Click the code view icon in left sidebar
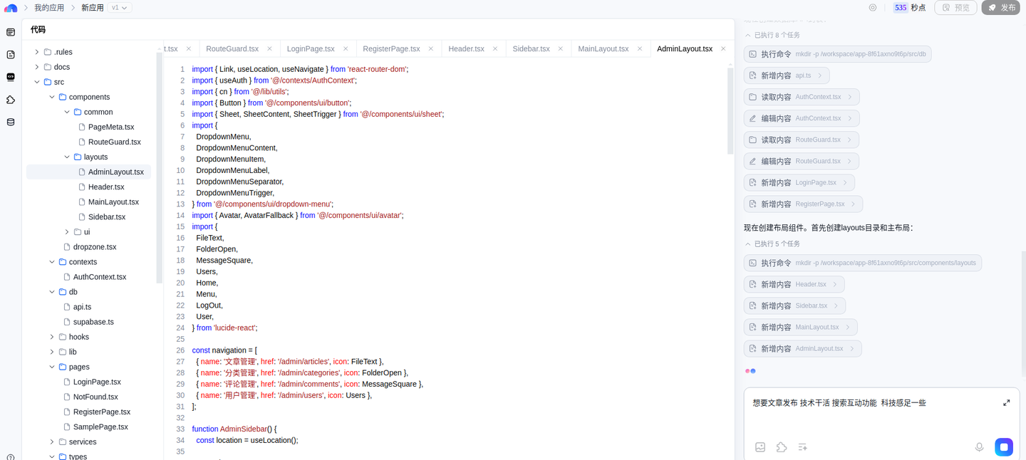The width and height of the screenshot is (1026, 460). coord(11,77)
